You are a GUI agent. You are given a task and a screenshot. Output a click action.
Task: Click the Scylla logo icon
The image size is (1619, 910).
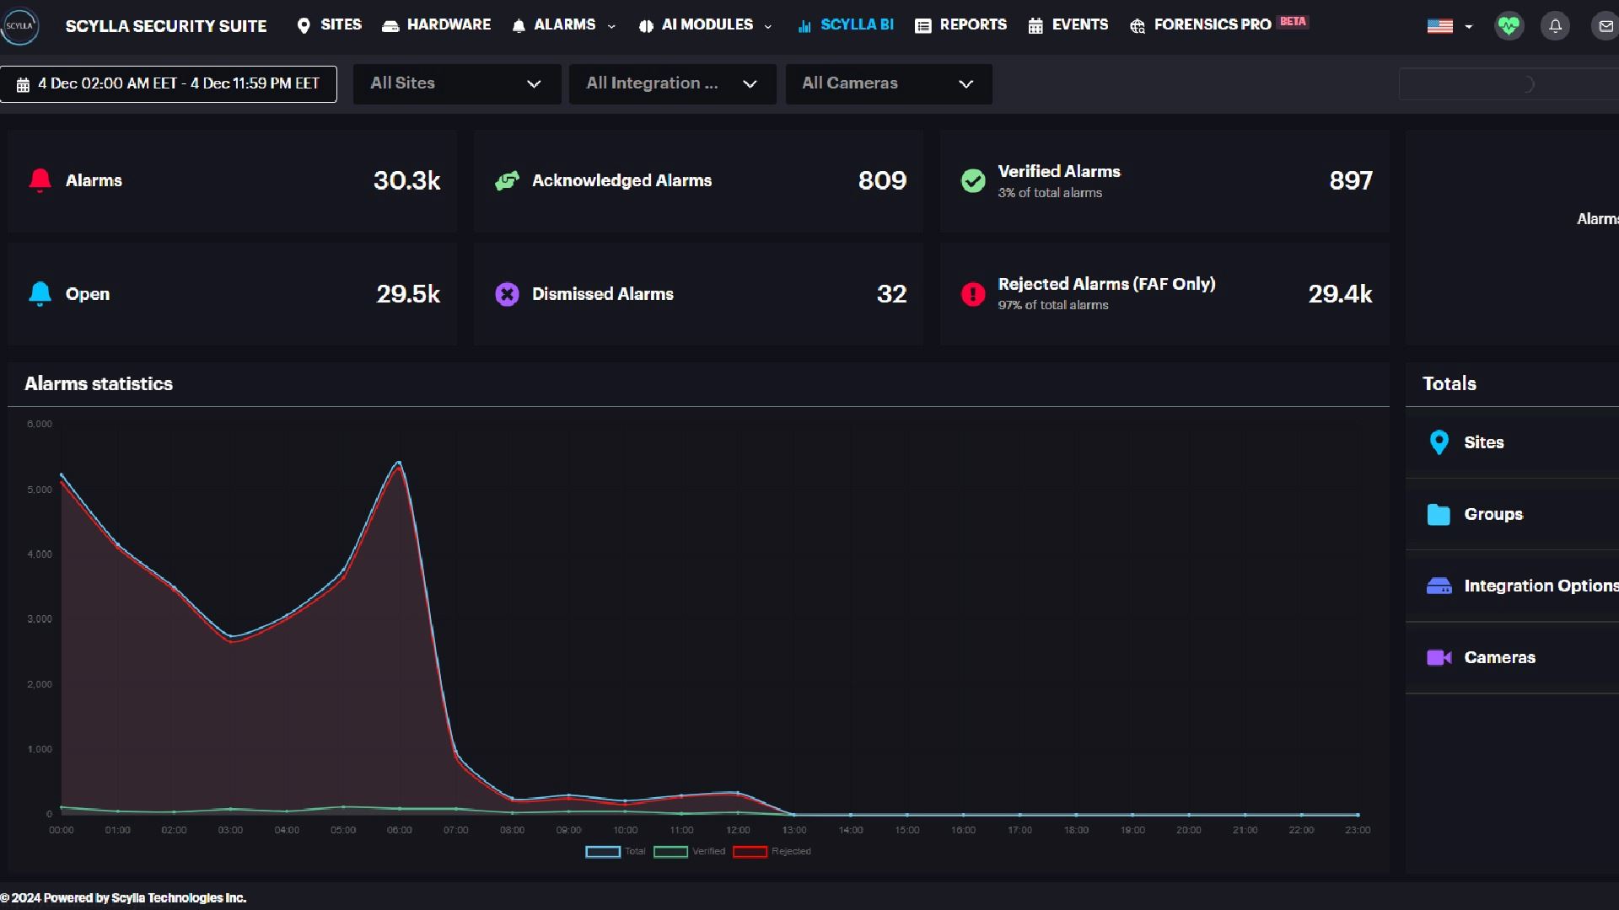pos(19,25)
